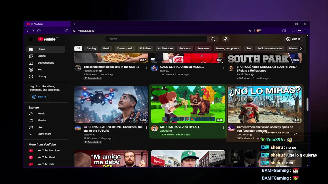Select the 'Music' filter chip
Viewport: 328px width, 184px height.
pos(106,48)
